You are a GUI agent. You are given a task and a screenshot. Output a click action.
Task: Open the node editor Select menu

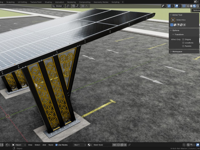point(37,145)
